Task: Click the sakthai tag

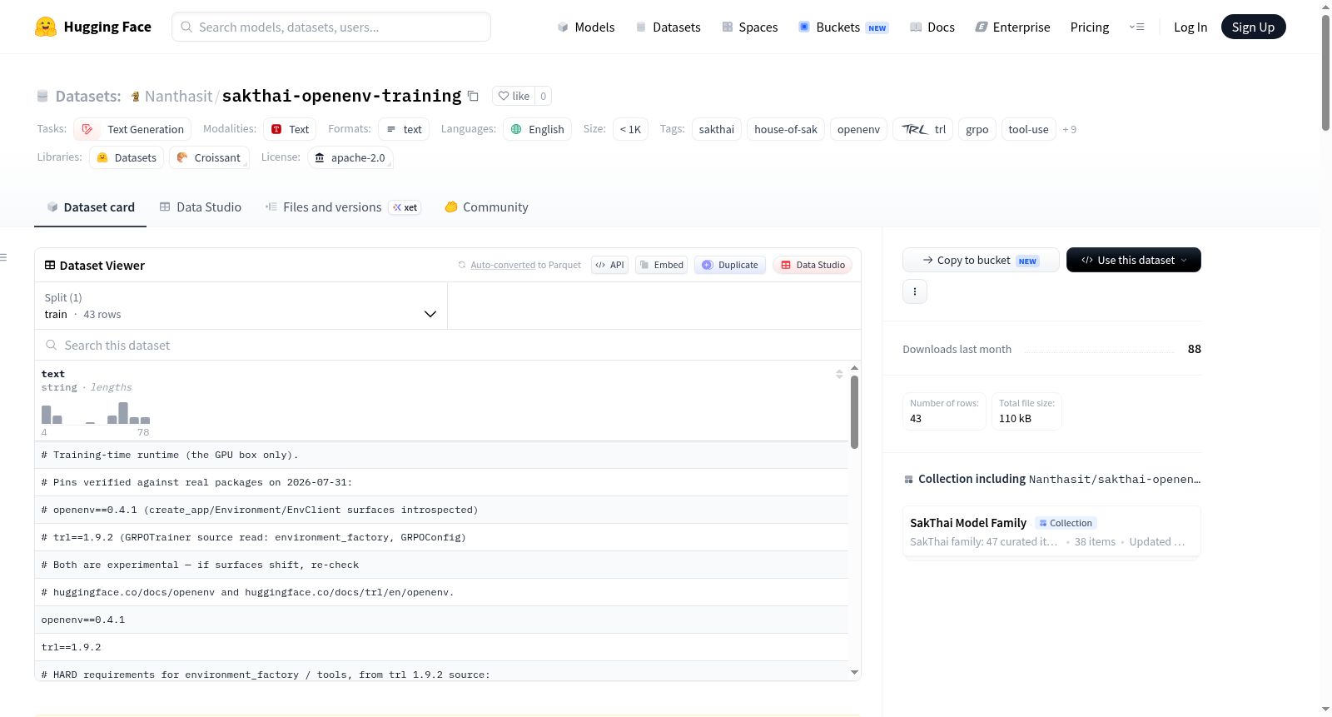Action: pos(717,129)
